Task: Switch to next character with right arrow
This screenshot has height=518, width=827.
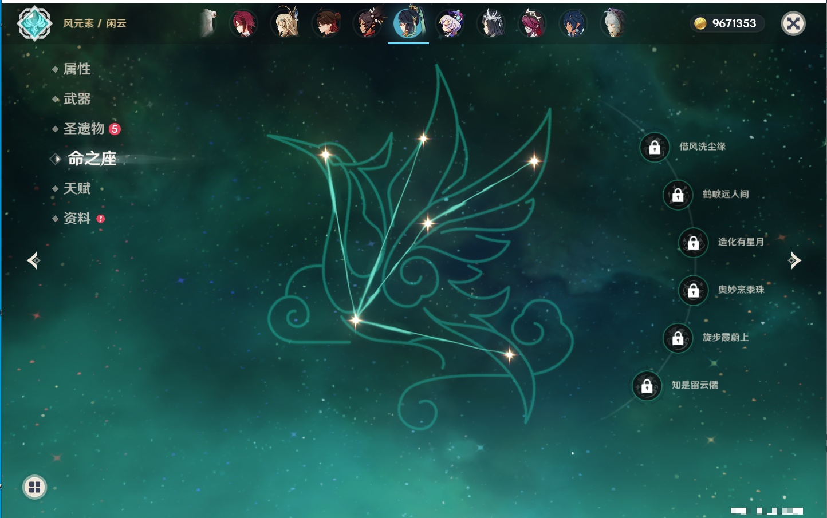Action: pyautogui.click(x=794, y=260)
